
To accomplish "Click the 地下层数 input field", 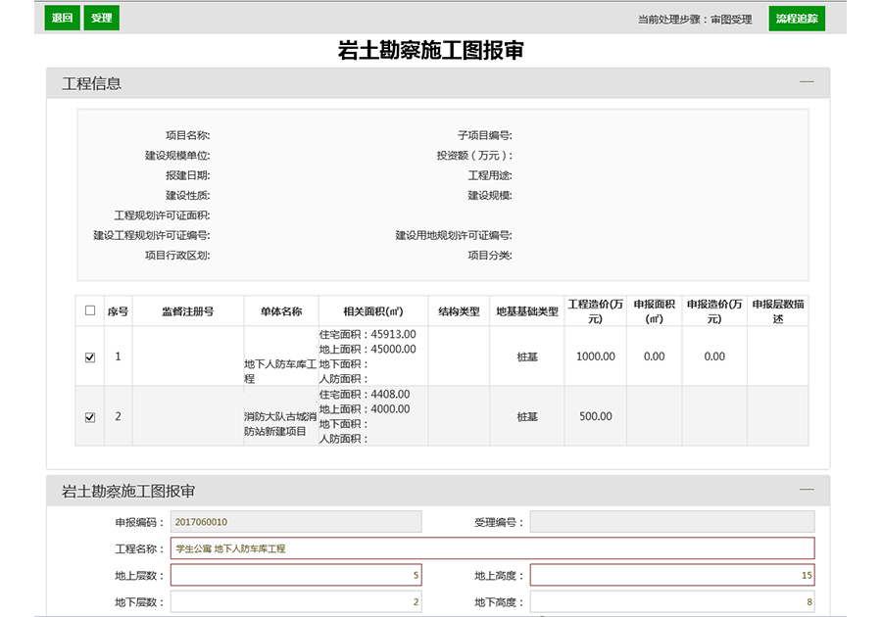I will (x=296, y=602).
